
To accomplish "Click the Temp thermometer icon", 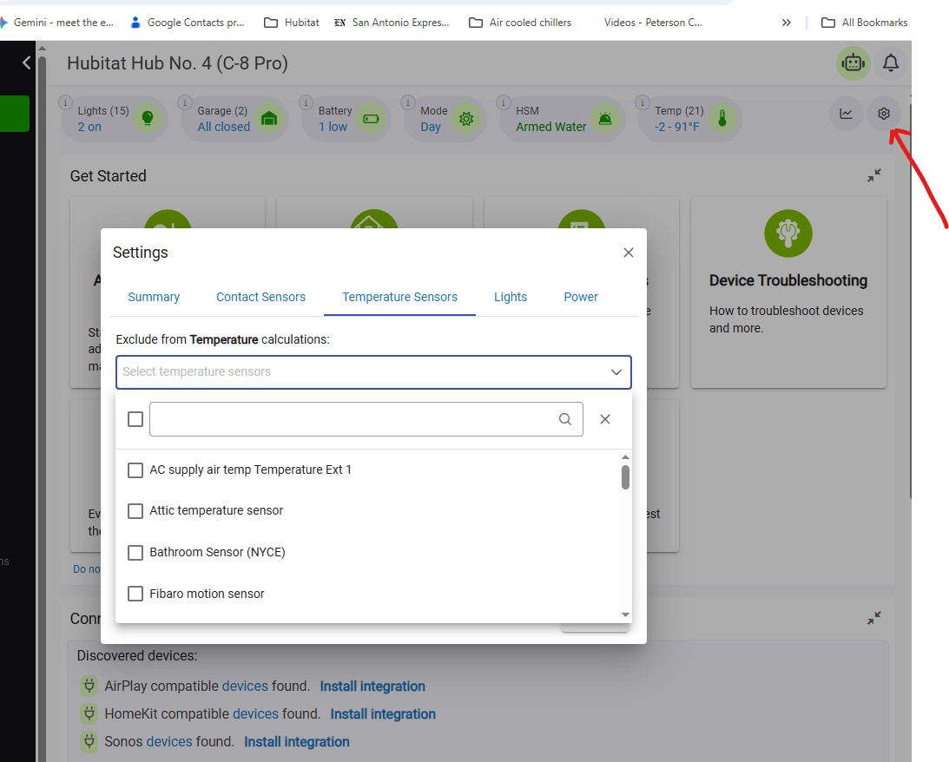I will point(722,119).
